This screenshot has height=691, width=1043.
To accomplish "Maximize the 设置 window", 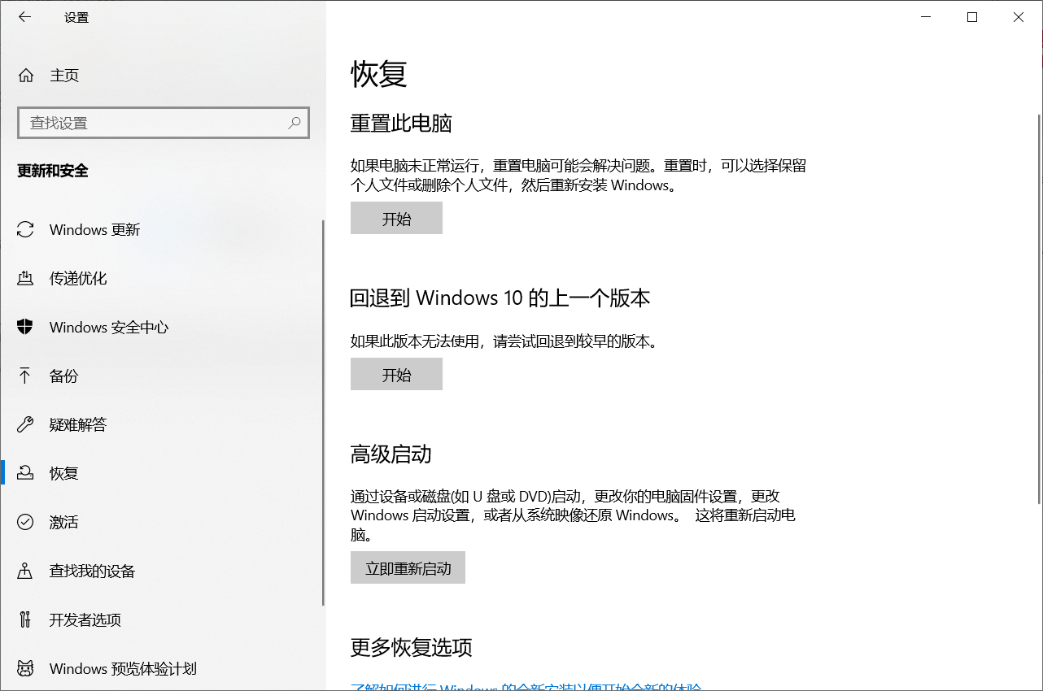I will point(972,17).
